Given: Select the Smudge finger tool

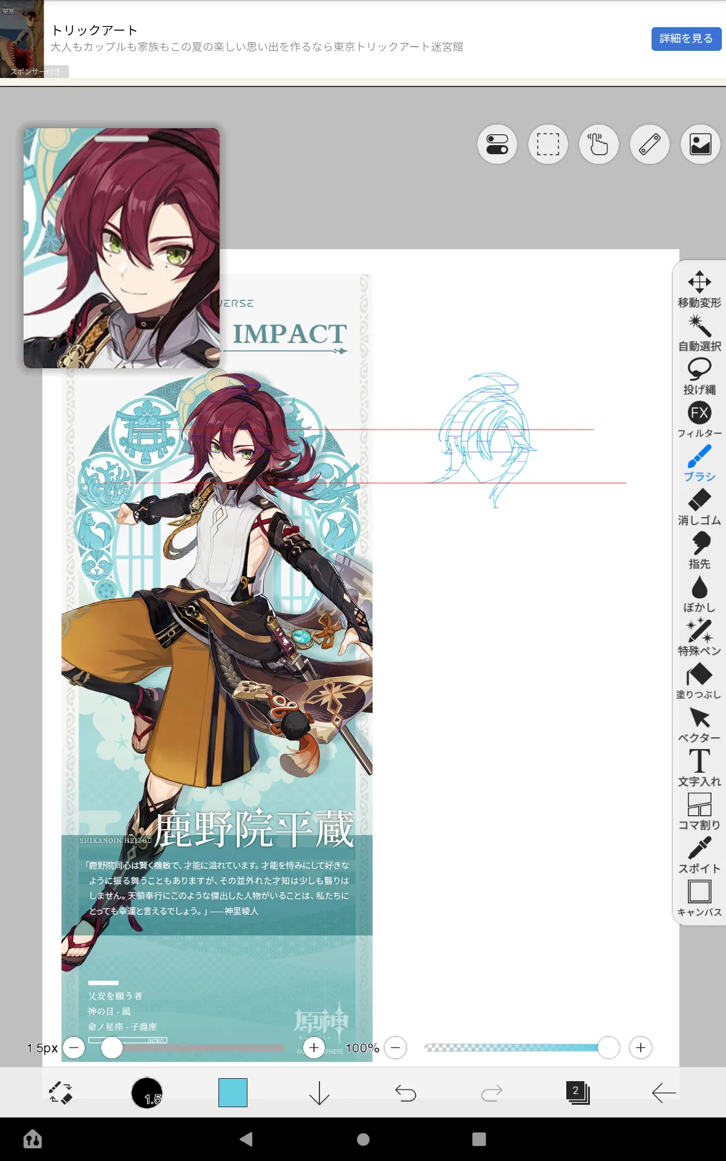Looking at the screenshot, I should pos(699,550).
